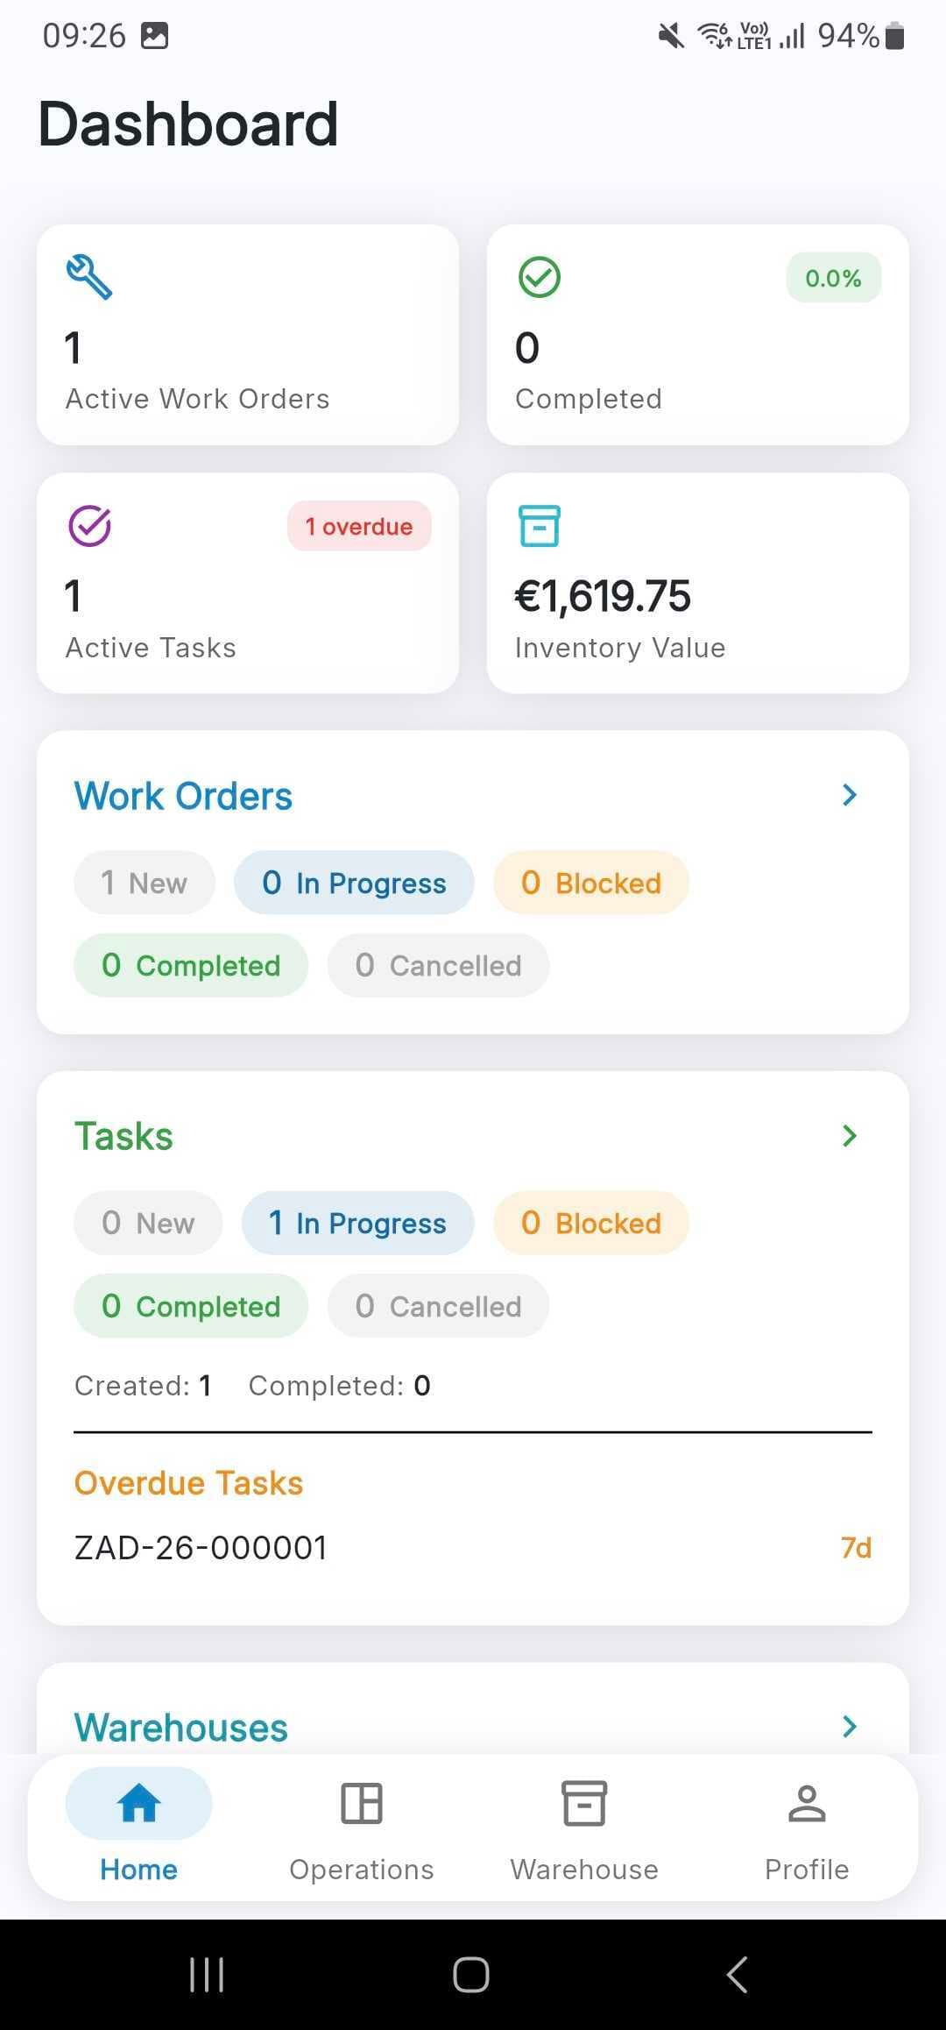Open the Tasks section via its chevron
Screen dimensions: 946x2030
tap(849, 1135)
